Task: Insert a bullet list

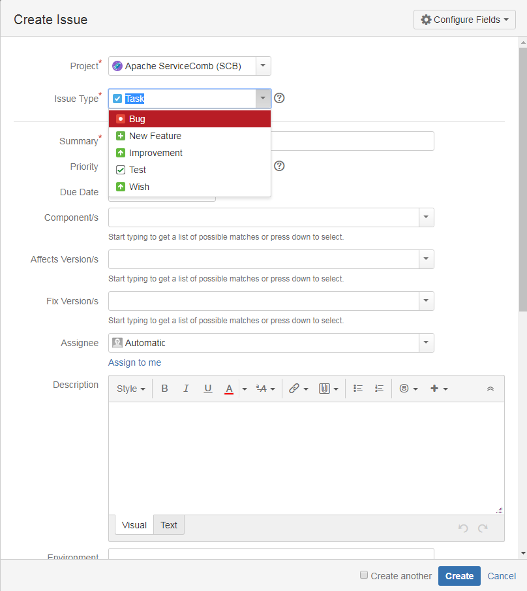Action: click(357, 389)
